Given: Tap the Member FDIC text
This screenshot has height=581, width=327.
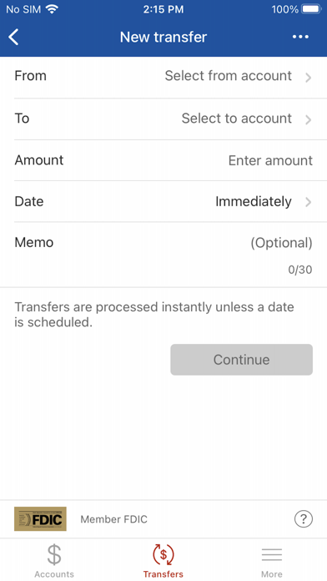Looking at the screenshot, I should pyautogui.click(x=113, y=519).
